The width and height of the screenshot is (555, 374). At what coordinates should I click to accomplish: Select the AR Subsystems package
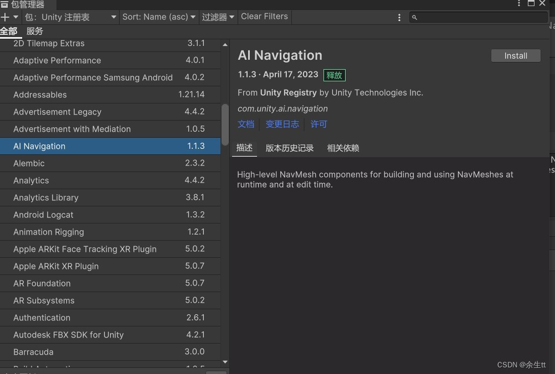coord(110,300)
